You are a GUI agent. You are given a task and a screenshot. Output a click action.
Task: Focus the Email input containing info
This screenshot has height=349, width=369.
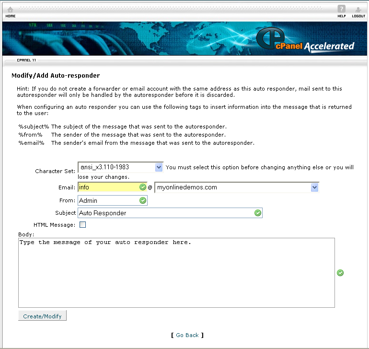(112, 187)
